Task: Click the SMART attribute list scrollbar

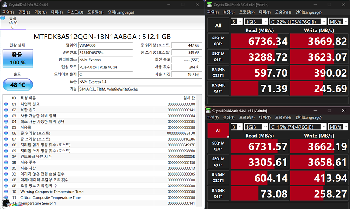Action: [x=199, y=142]
